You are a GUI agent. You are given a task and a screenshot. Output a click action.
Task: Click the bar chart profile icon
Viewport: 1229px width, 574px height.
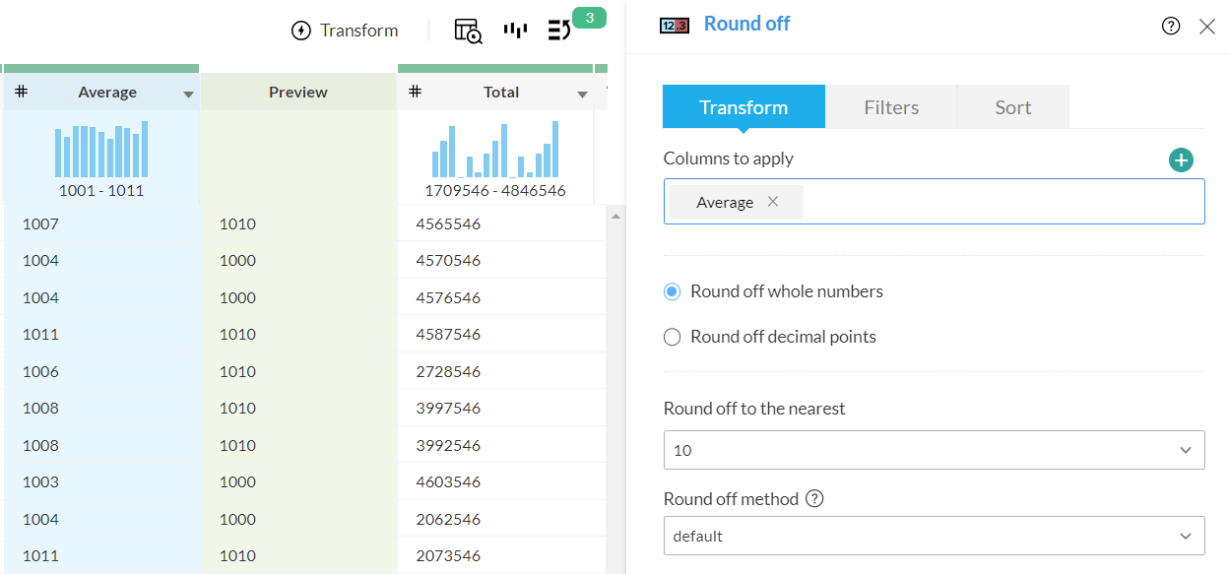click(515, 31)
